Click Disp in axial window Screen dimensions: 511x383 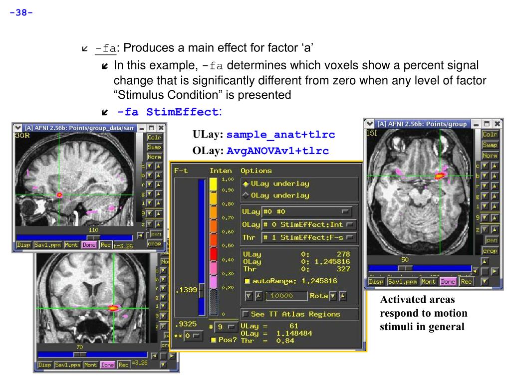tap(376, 281)
